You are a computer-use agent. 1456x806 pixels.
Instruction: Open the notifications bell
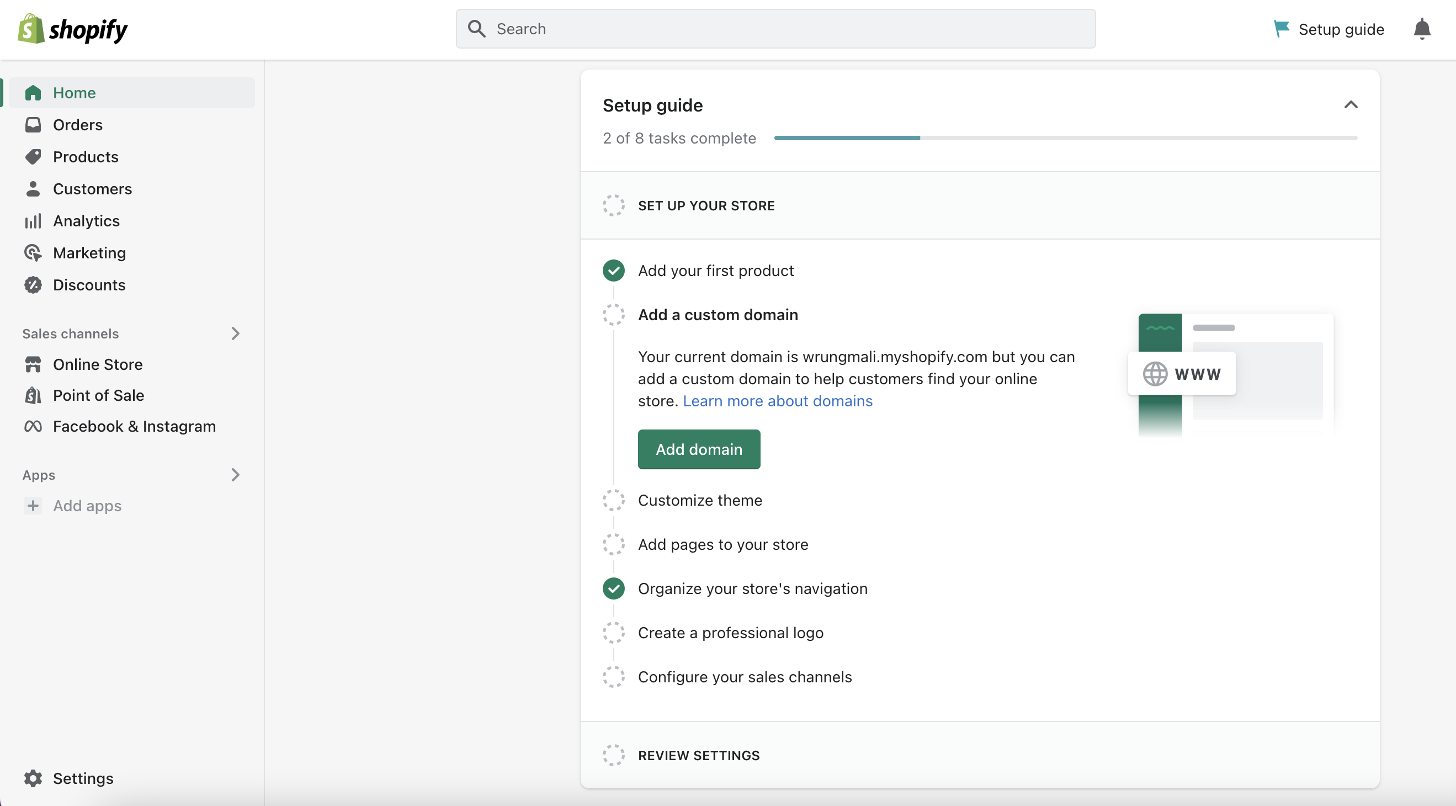(x=1422, y=29)
